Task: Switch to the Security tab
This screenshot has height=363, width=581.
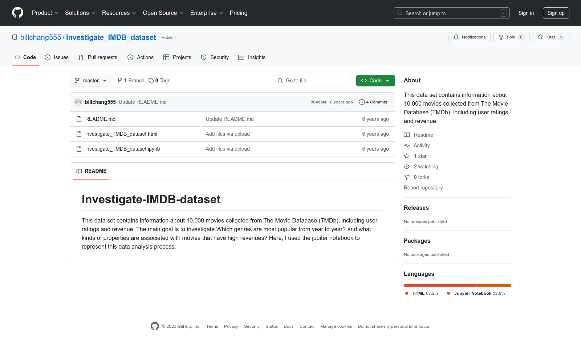Action: [215, 57]
